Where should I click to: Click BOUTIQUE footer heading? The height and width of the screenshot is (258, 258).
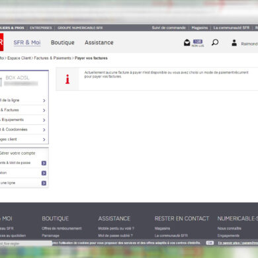56,218
